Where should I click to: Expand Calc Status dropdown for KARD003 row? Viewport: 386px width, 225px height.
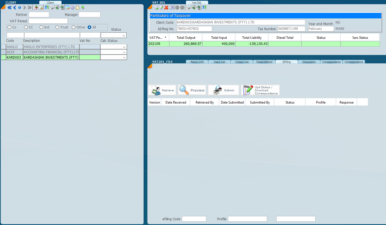[124, 57]
